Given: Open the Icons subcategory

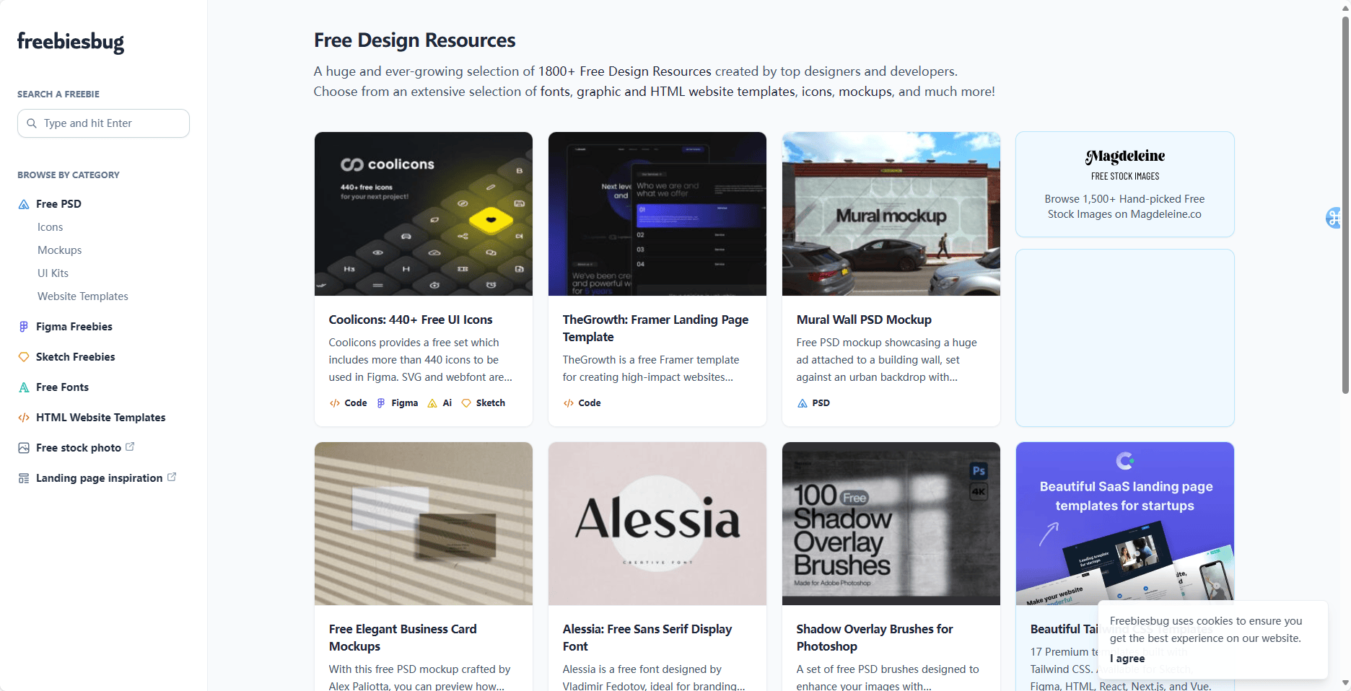Looking at the screenshot, I should click(50, 227).
